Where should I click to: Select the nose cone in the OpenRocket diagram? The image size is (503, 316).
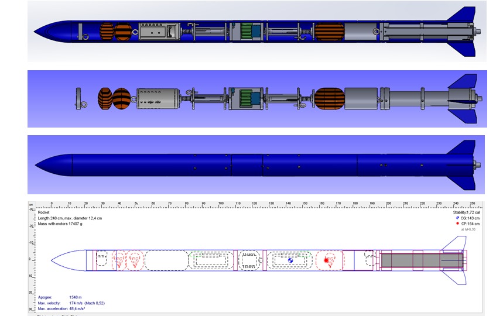click(69, 260)
